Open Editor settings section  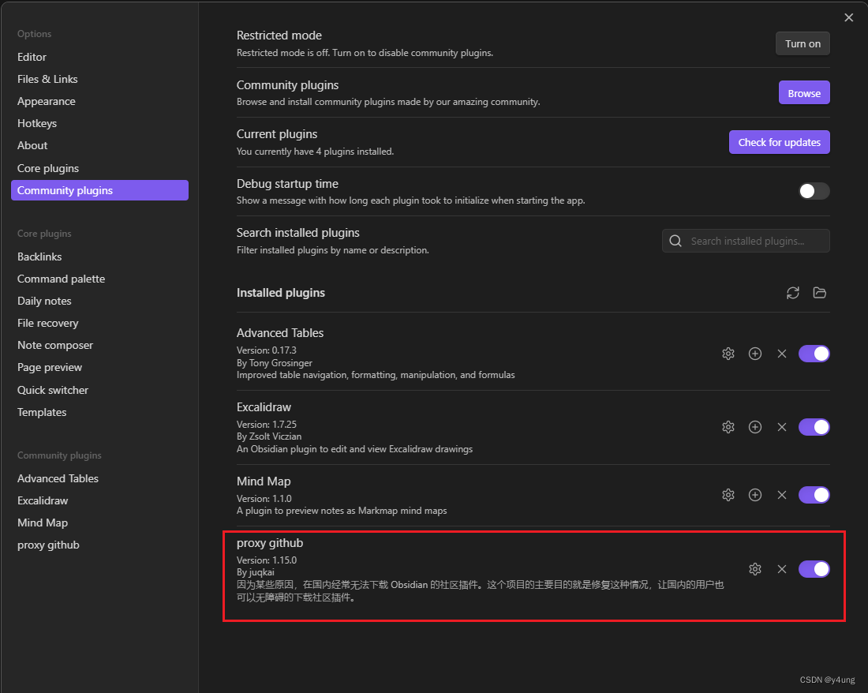pyautogui.click(x=99, y=57)
